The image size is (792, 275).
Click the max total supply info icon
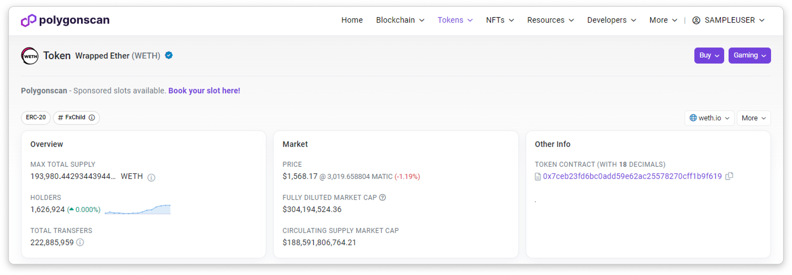pyautogui.click(x=151, y=178)
